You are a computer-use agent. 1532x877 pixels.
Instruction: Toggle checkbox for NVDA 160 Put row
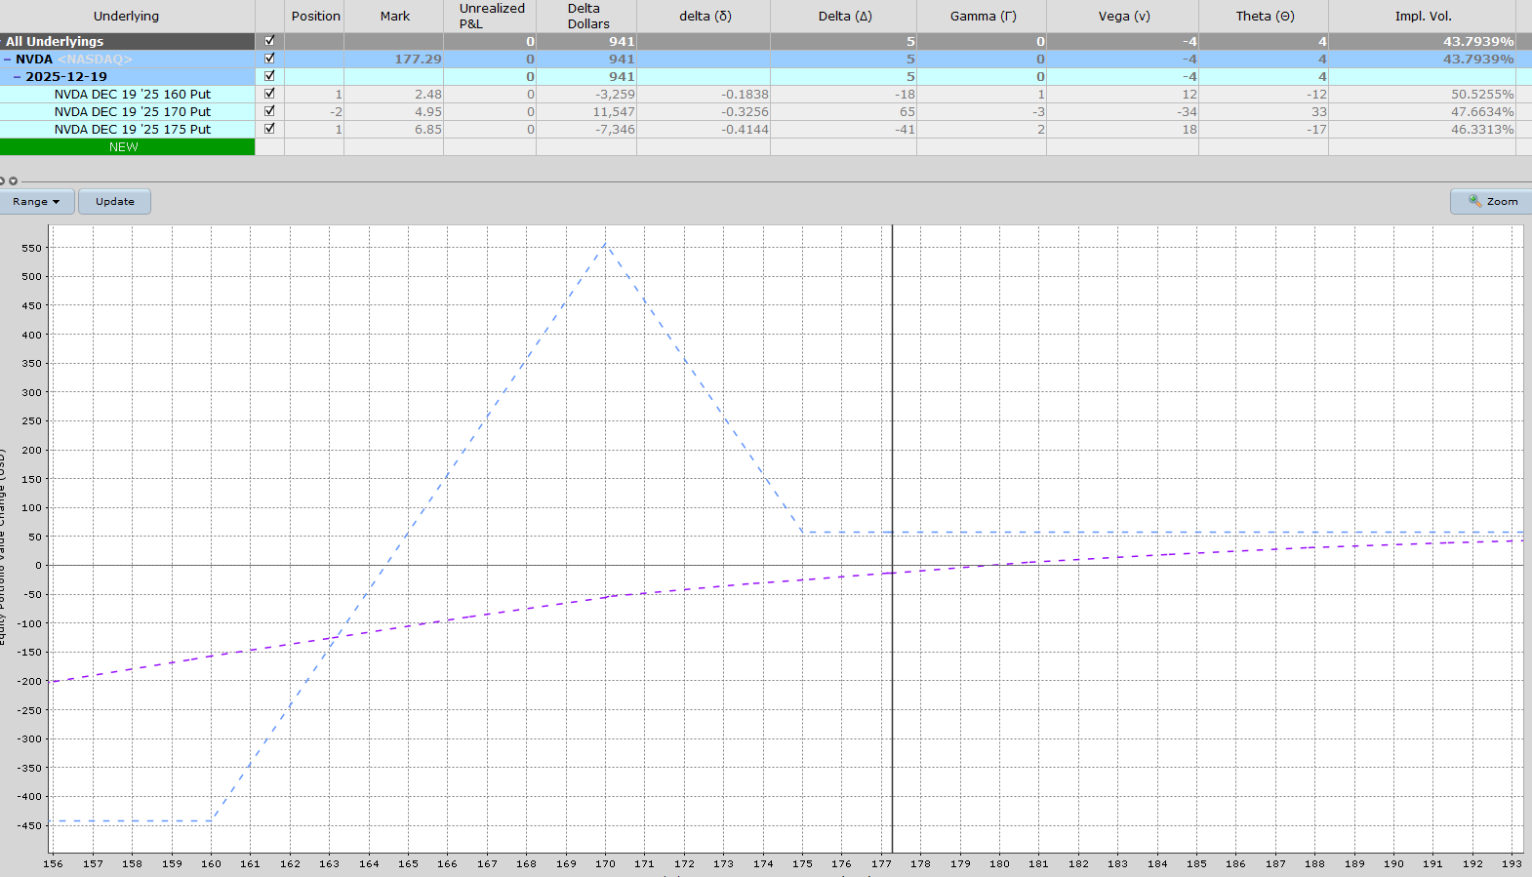point(269,94)
